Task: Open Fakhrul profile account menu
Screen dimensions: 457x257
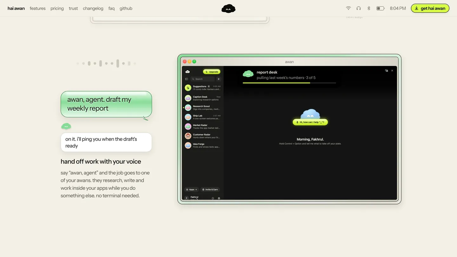Action: [194, 198]
